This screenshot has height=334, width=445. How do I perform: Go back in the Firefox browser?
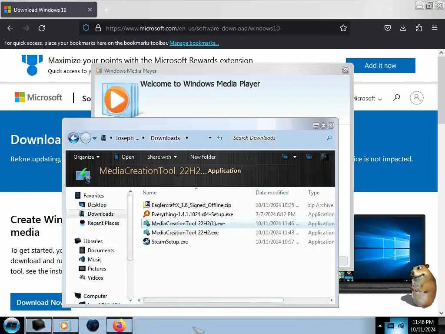10,28
